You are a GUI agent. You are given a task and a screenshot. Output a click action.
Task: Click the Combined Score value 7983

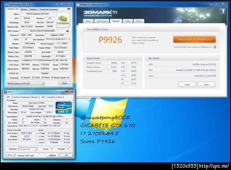tap(114, 71)
